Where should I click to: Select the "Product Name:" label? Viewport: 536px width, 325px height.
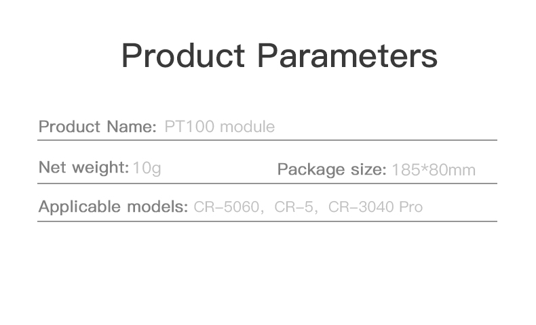tap(98, 127)
